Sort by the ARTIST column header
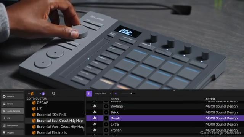The width and height of the screenshot is (244, 137). [x=210, y=99]
